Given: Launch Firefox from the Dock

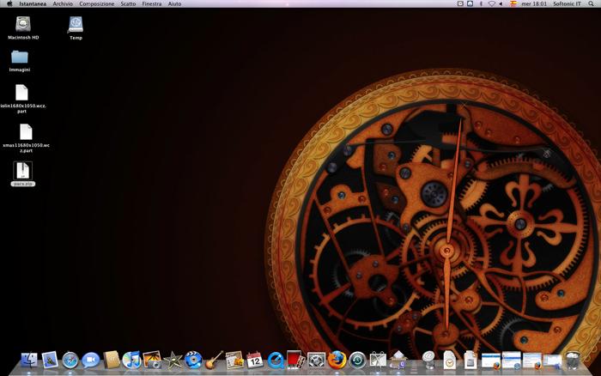Looking at the screenshot, I should [337, 361].
